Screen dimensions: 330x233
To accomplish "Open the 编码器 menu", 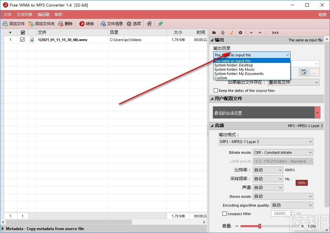I will (x=43, y=14).
